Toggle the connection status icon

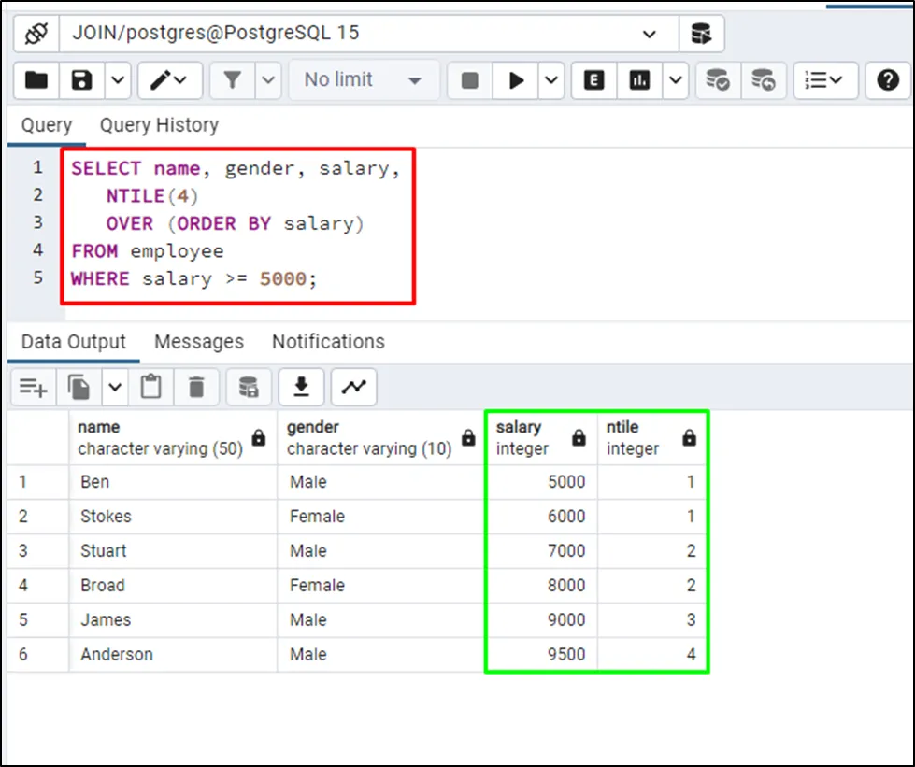click(x=36, y=34)
